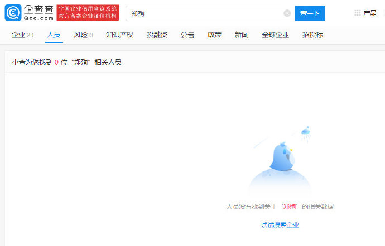The image size is (385, 246).
Task: Click the 试试搜索企业 link
Action: point(280,225)
